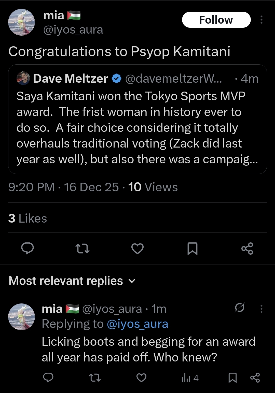Repost the reply about licking boots
This screenshot has width=275, height=393.
[95, 378]
